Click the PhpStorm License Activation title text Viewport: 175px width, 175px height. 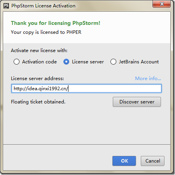click(43, 6)
